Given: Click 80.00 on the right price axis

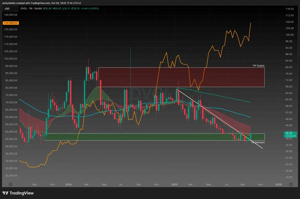Looking at the screenshot, I should (289, 67).
